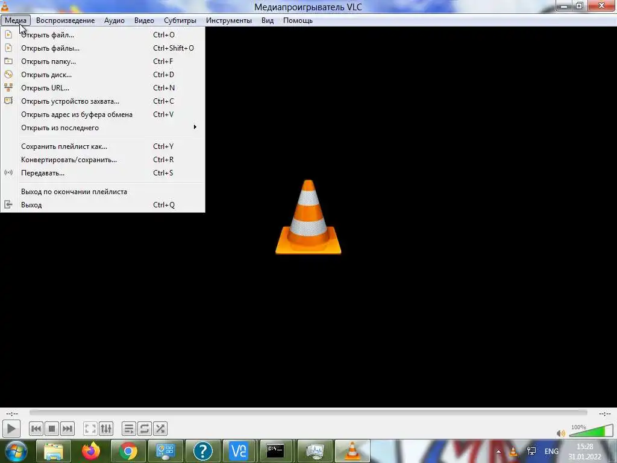617x463 pixels.
Task: Toggle shuffle random playback icon
Action: point(160,429)
